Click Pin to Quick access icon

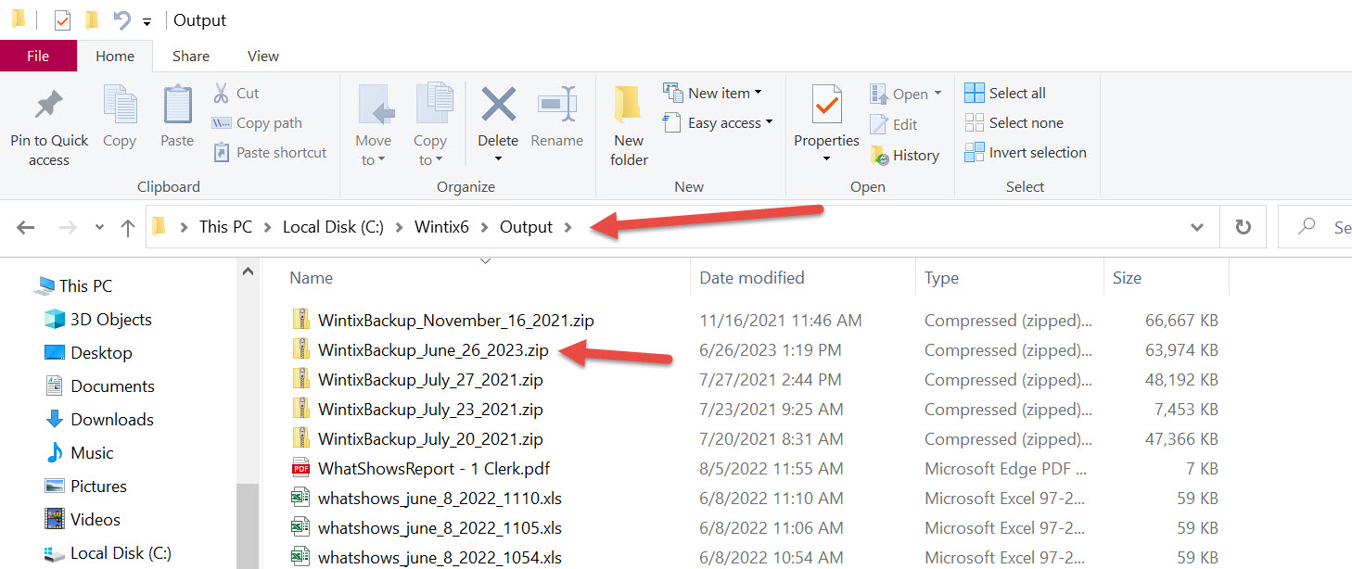[49, 104]
